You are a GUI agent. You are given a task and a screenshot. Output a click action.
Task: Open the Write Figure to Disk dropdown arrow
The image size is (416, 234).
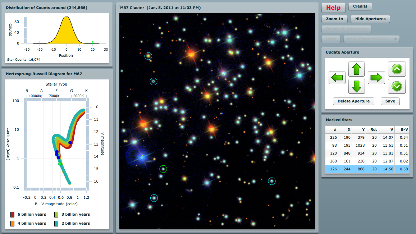(x=396, y=39)
